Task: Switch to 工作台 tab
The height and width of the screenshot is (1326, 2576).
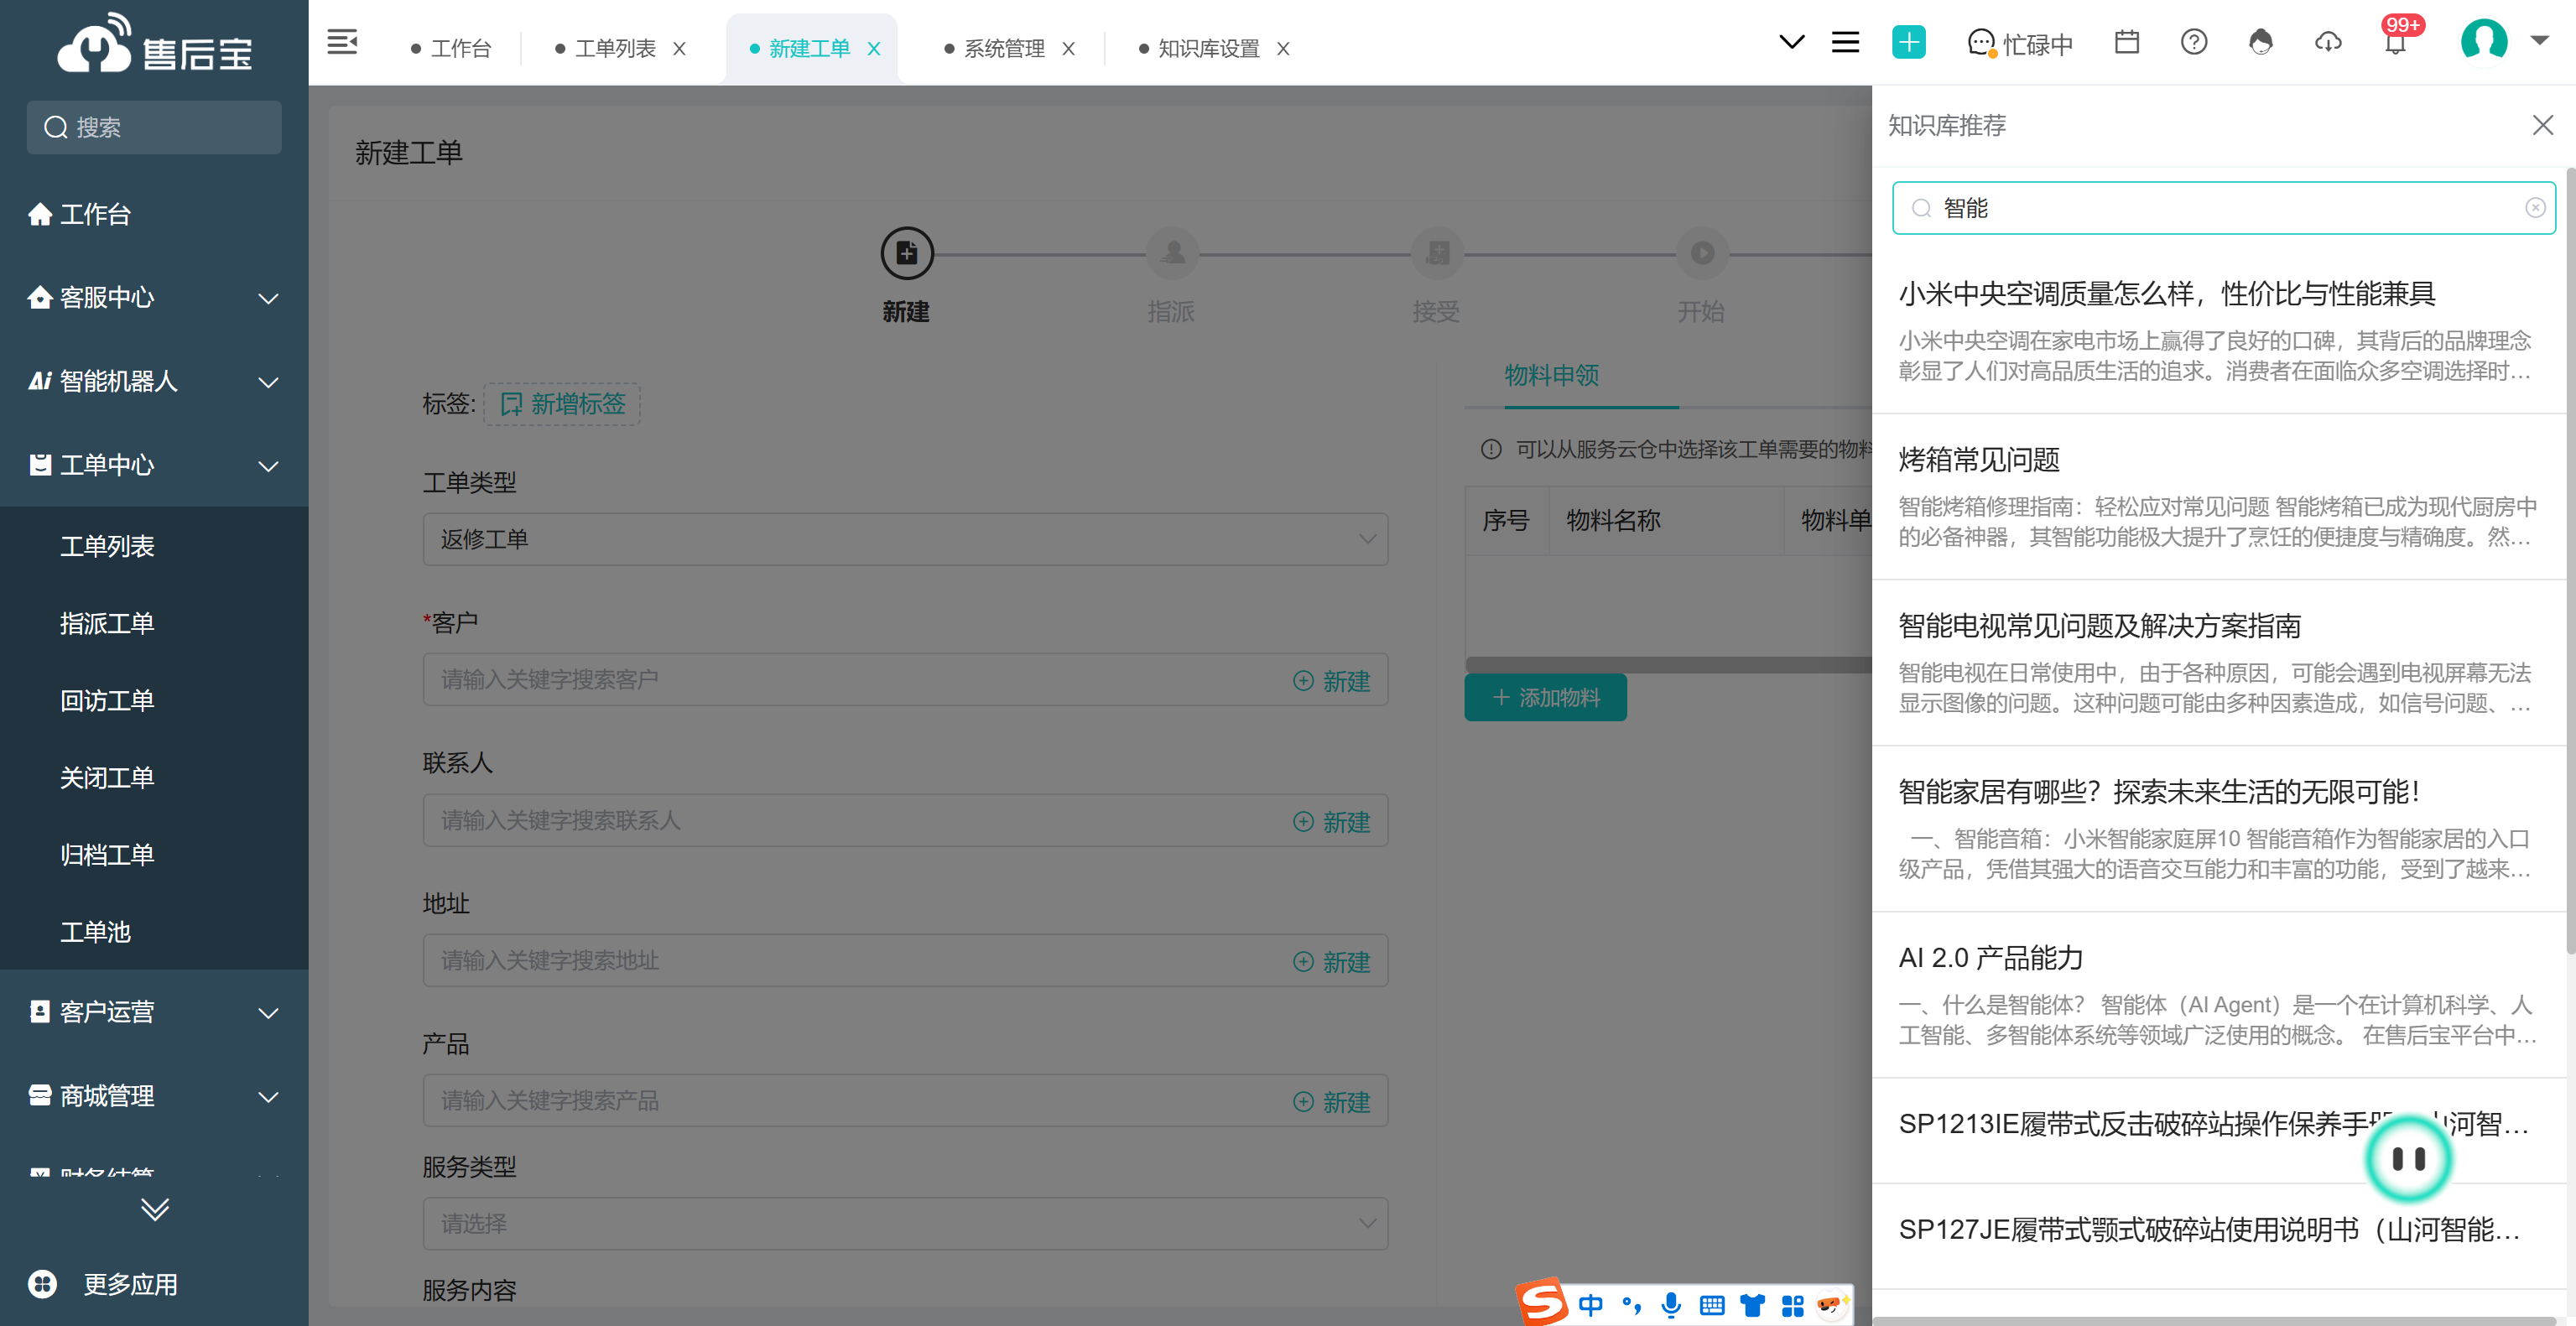Action: 451,48
